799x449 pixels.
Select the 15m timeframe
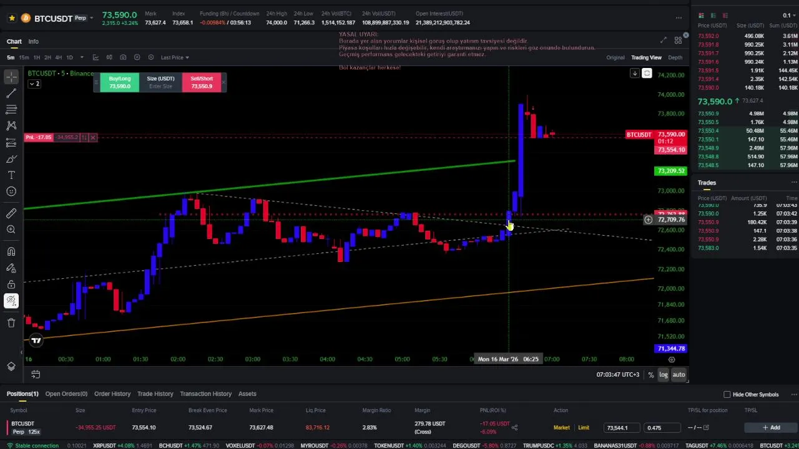pyautogui.click(x=23, y=57)
